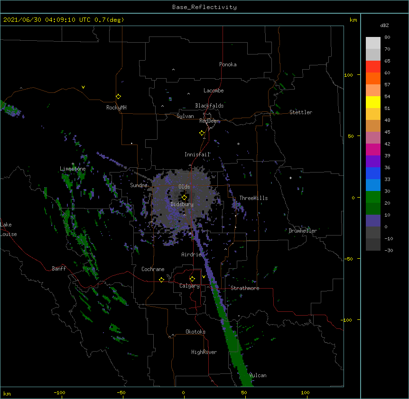409x399 pixels.
Task: Click the slate 10-0 dBZ legend swatch
Action: pyautogui.click(x=373, y=221)
